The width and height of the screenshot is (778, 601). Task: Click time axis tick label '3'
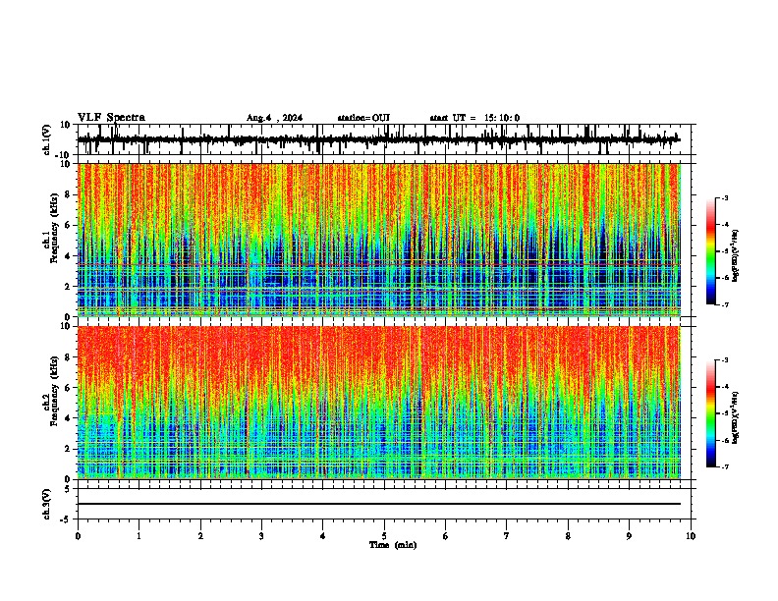click(x=261, y=536)
